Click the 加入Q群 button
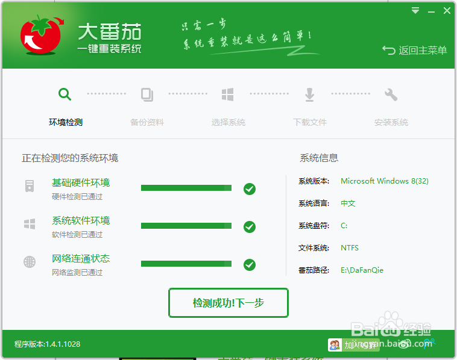This screenshot has height=360, width=457. click(354, 345)
